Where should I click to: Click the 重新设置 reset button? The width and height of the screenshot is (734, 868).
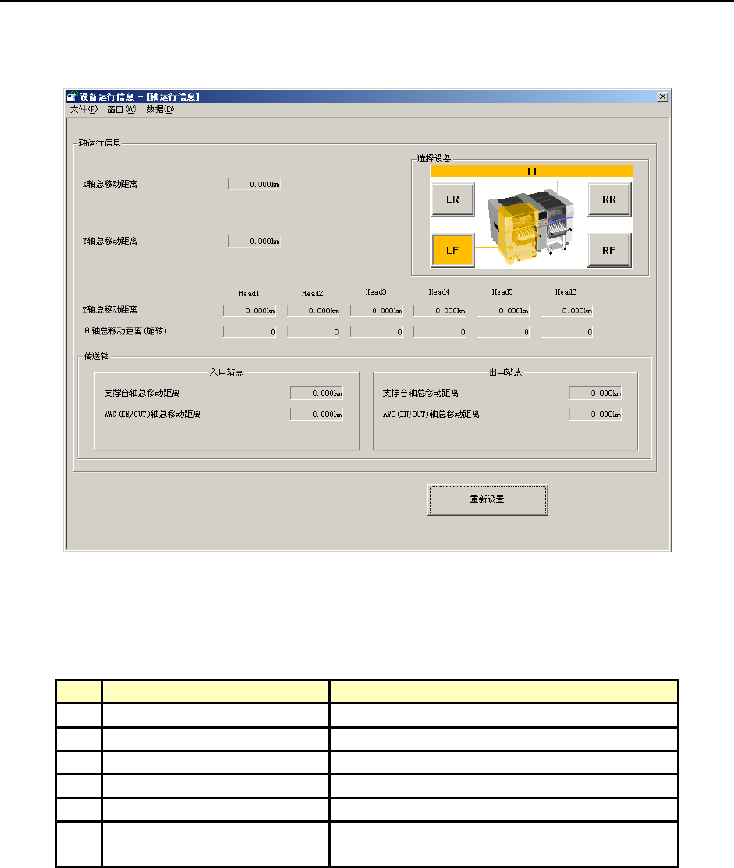[488, 499]
